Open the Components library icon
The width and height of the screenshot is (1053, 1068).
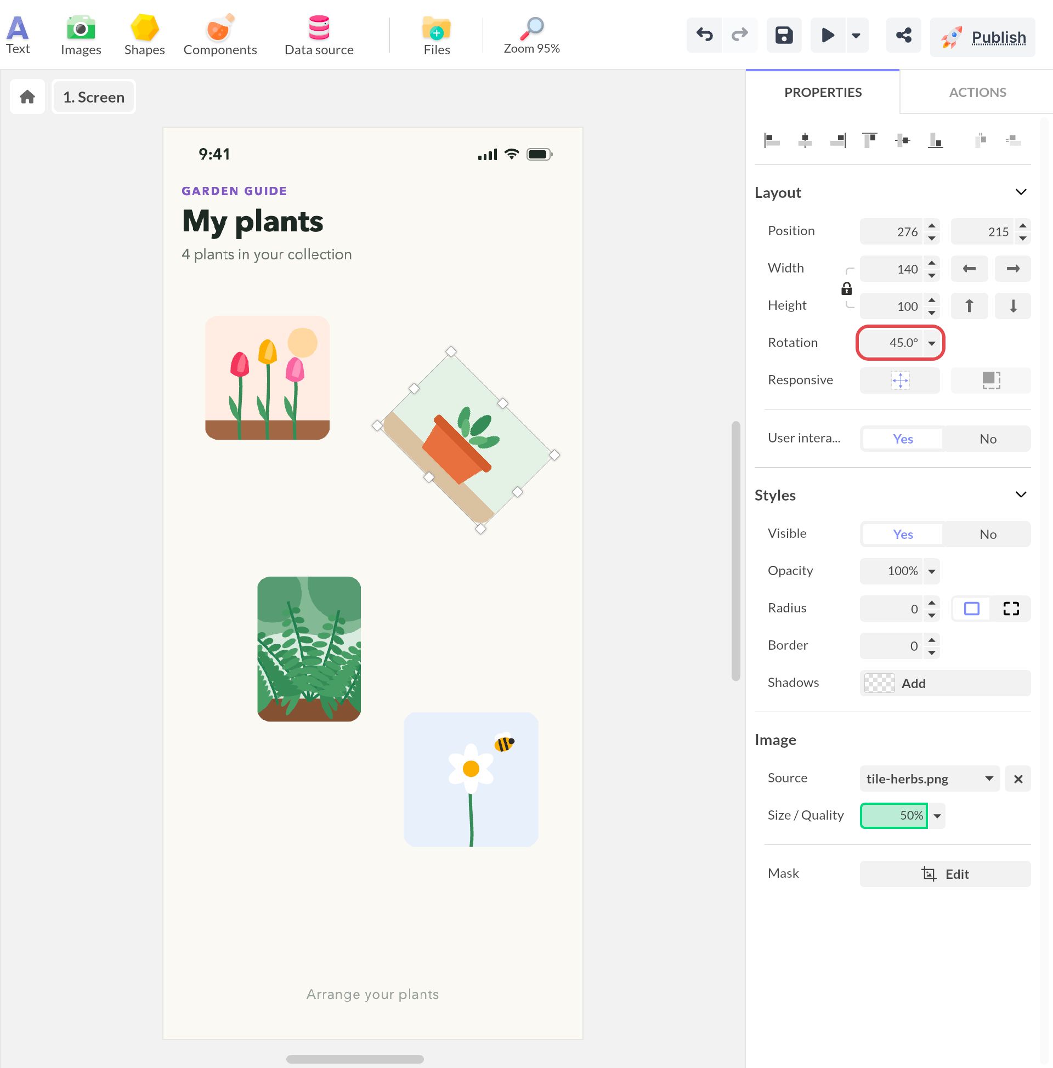[219, 27]
